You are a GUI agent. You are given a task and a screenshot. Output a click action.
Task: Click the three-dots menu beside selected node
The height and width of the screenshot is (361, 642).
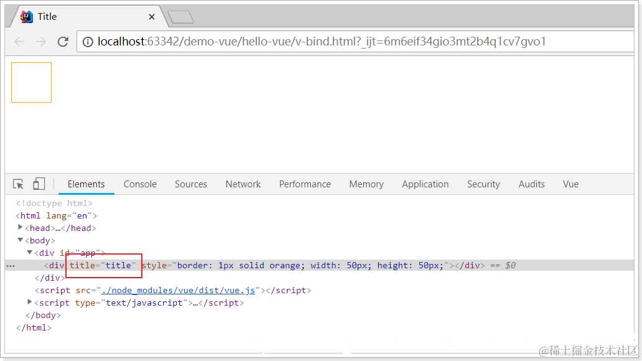click(11, 266)
